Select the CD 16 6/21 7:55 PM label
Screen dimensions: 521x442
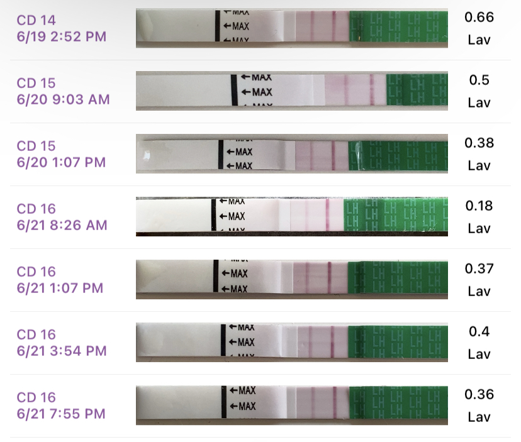(61, 406)
